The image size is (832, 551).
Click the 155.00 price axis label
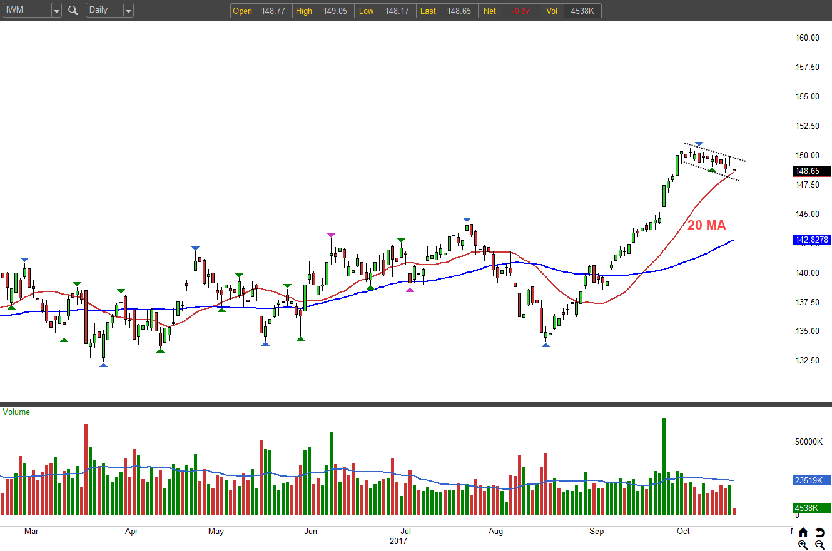point(807,96)
